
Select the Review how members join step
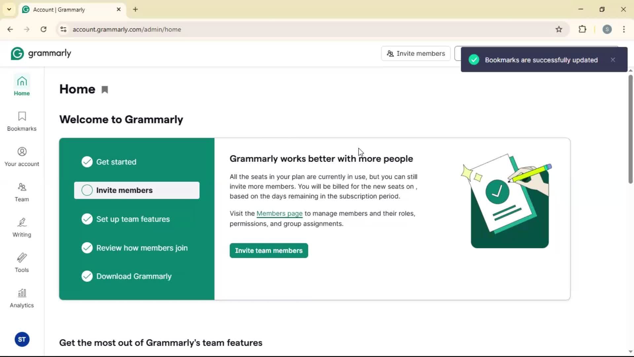click(142, 248)
